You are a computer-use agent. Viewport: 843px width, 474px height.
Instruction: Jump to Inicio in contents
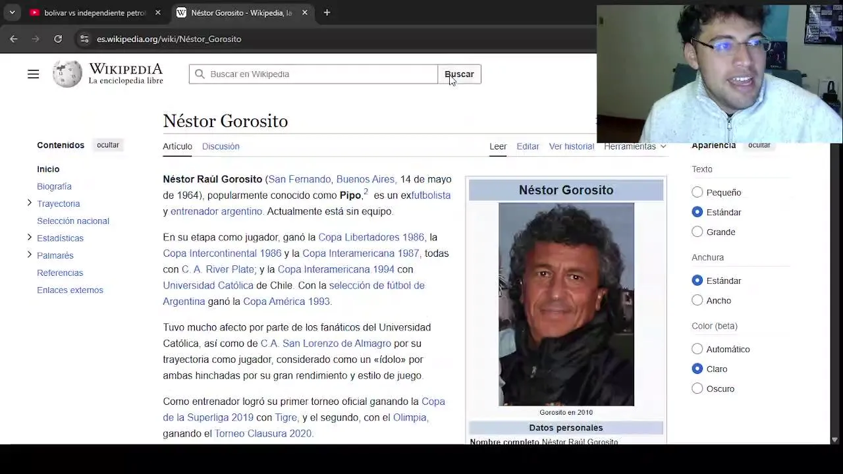(x=48, y=169)
